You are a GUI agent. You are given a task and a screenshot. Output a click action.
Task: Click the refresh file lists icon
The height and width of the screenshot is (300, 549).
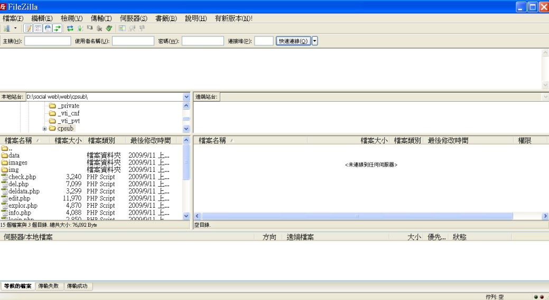click(70, 28)
